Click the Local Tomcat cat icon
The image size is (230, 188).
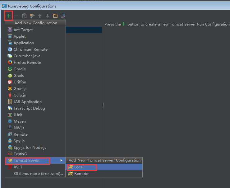(x=71, y=167)
